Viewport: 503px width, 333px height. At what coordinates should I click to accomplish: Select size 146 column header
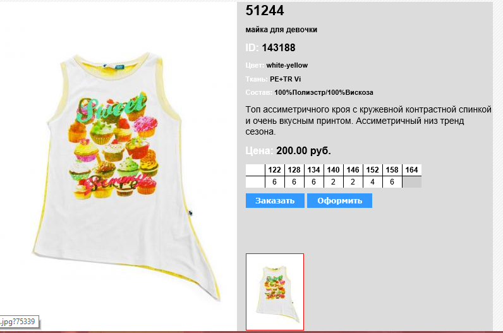[353, 170]
